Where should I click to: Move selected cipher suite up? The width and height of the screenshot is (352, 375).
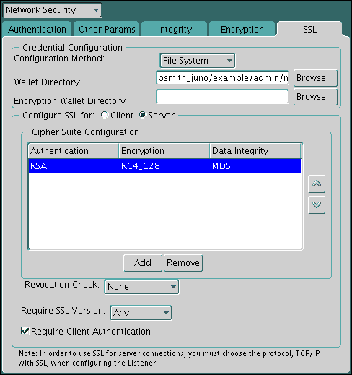[x=317, y=184]
